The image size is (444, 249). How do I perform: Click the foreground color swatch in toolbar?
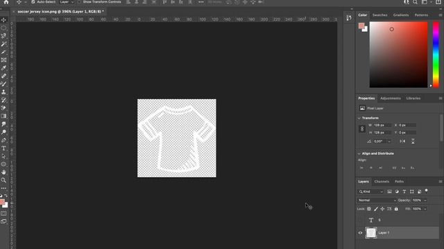coord(2,202)
